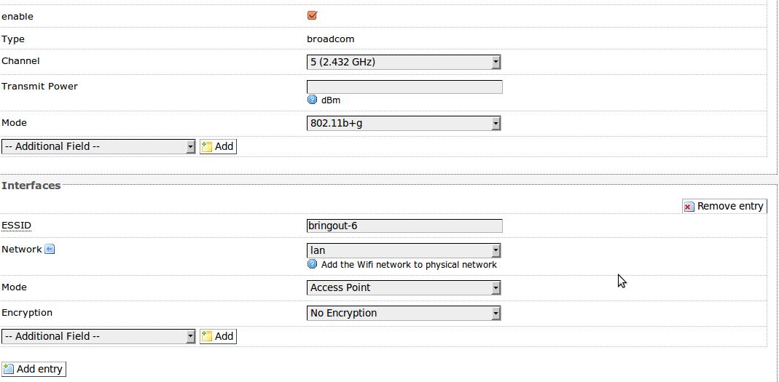This screenshot has width=779, height=382.
Task: Expand the No Encryption dropdown
Action: click(404, 313)
